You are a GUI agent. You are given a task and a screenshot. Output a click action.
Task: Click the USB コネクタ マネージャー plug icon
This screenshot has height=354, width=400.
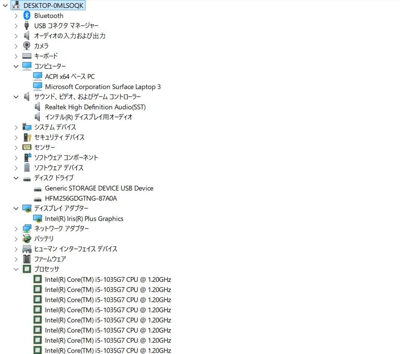pyautogui.click(x=27, y=26)
